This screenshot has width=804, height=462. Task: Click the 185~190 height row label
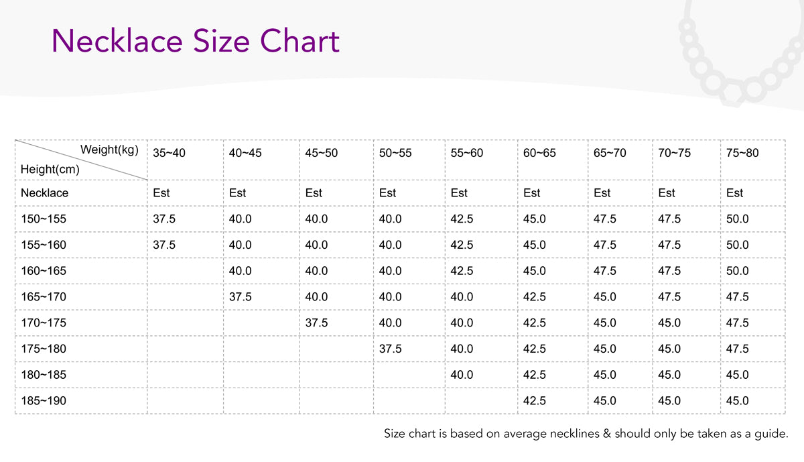coord(44,401)
